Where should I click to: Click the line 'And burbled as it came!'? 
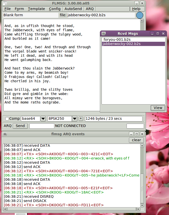[28, 38]
